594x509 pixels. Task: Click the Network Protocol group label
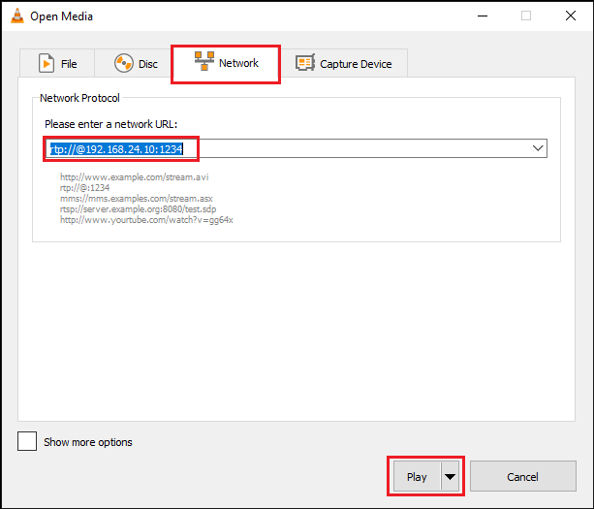79,98
